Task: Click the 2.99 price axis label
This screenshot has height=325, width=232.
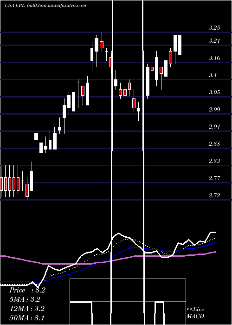Action: 214,110
